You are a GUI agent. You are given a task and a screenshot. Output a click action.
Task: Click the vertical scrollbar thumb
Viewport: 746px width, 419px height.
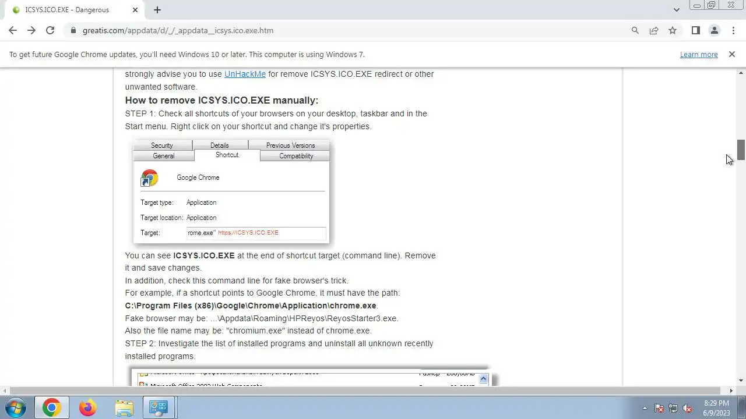741,150
